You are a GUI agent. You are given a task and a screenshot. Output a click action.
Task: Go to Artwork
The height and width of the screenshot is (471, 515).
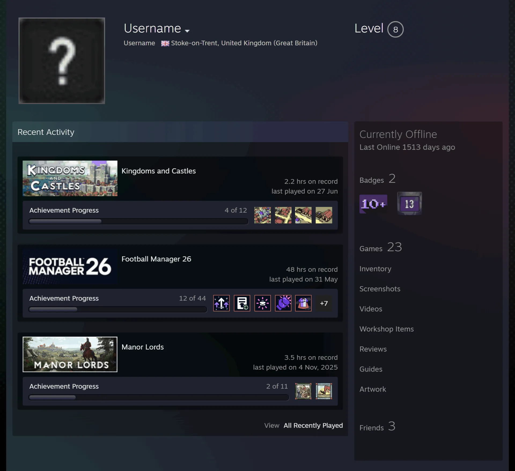coord(373,389)
